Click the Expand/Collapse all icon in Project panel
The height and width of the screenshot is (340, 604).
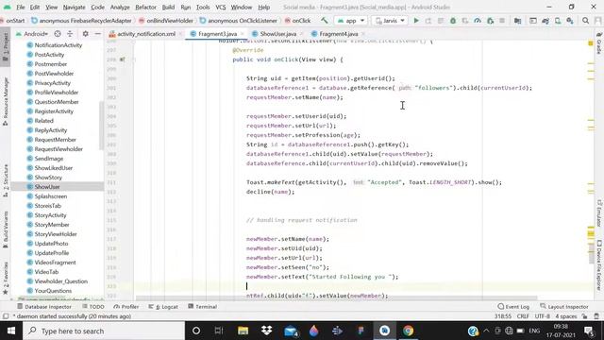pyautogui.click(x=70, y=34)
